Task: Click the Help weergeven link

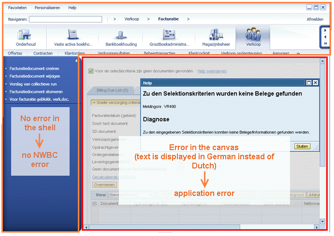Action: [x=212, y=71]
